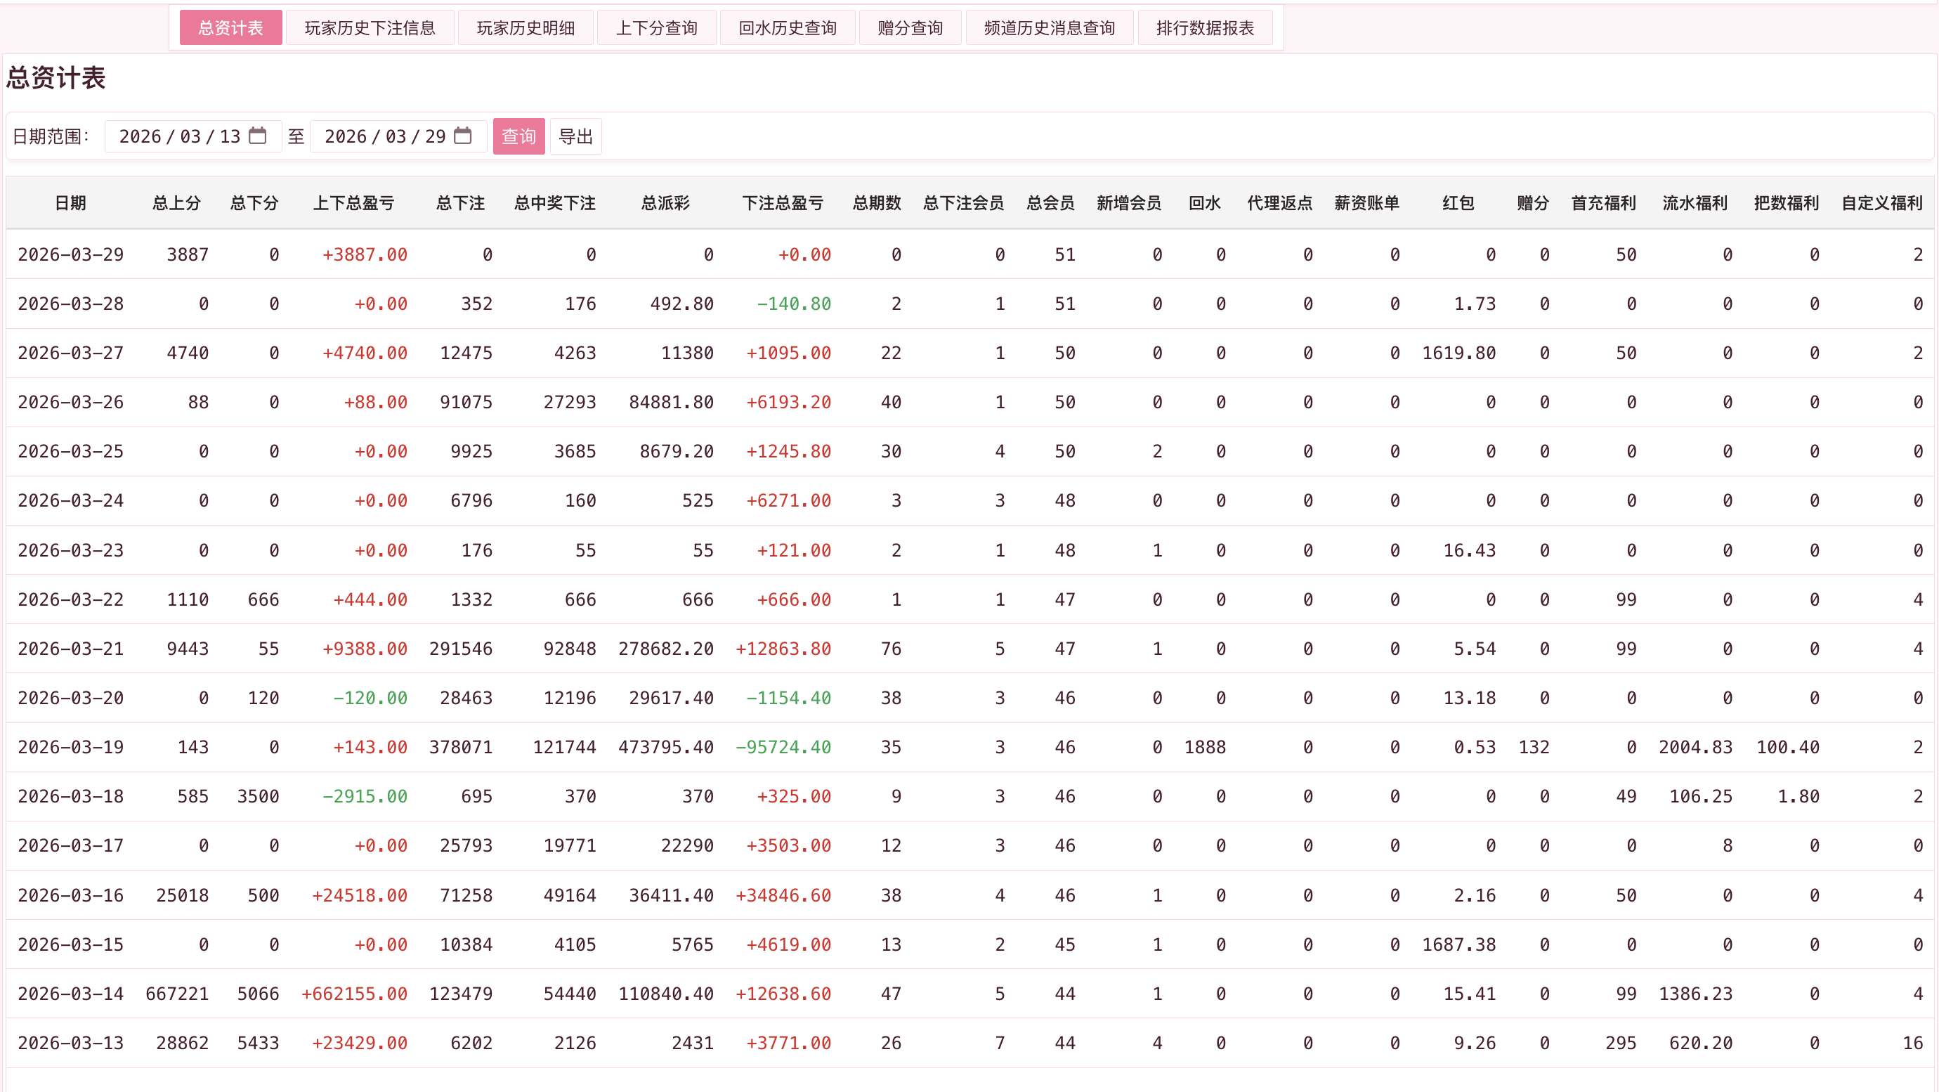Screen dimensions: 1939x1092
Task: Switch to 总资计表 tab
Action: click(x=230, y=28)
